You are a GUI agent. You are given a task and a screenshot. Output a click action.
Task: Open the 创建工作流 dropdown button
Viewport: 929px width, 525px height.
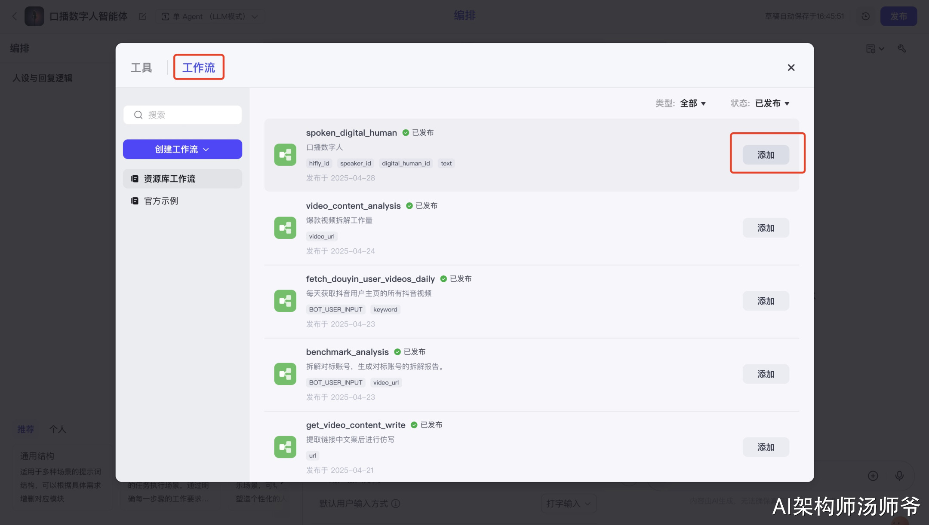click(182, 149)
